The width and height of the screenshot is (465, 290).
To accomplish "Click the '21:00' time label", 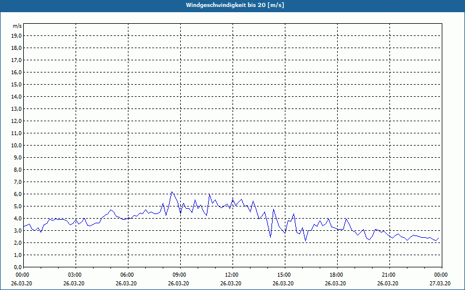I will [389, 275].
